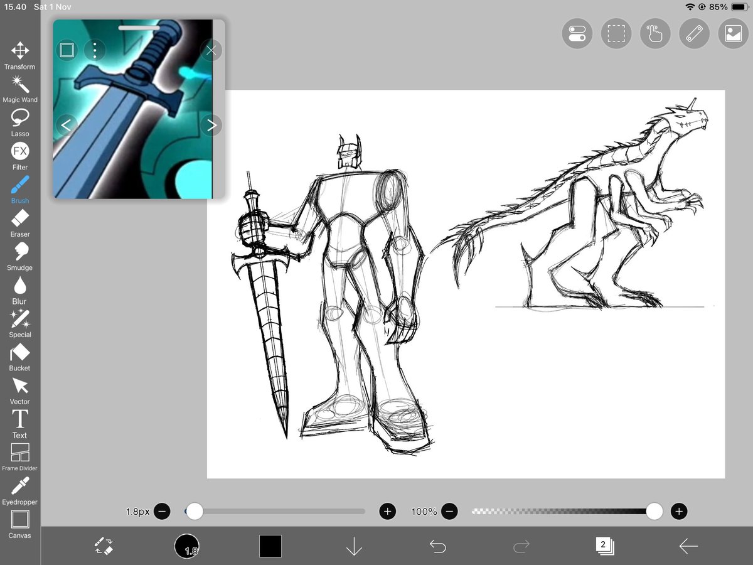Increase brush thickness with plus button
Viewport: 753px width, 565px height.
pos(388,511)
